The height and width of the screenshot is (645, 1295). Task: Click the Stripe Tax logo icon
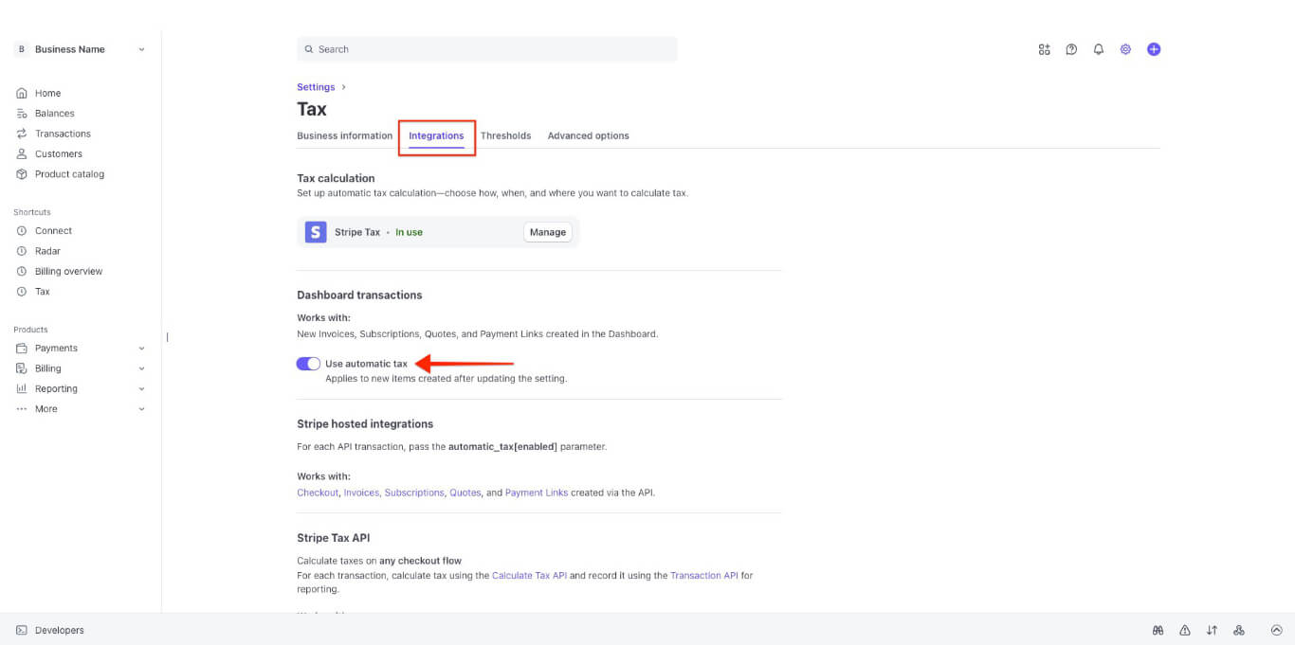pyautogui.click(x=316, y=232)
